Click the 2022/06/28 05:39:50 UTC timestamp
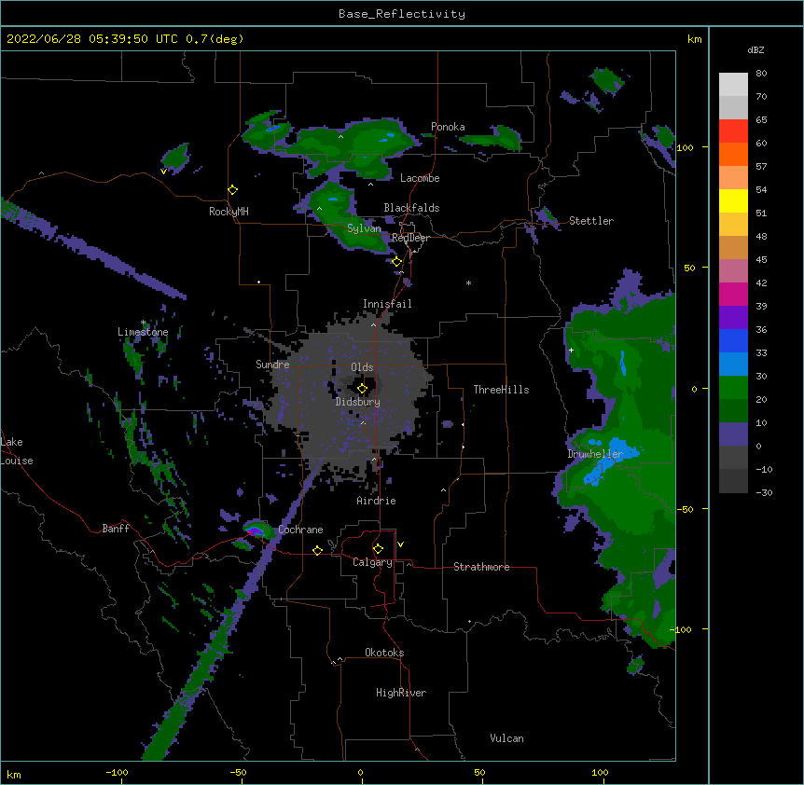 92,39
